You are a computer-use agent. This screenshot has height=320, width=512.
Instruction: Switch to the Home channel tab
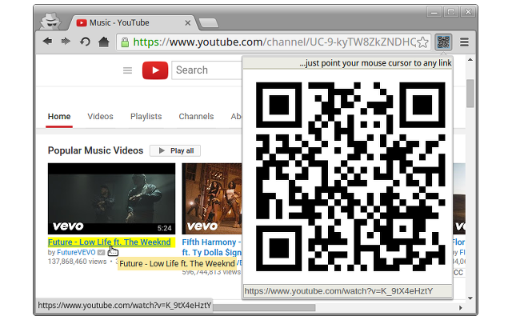tap(59, 117)
